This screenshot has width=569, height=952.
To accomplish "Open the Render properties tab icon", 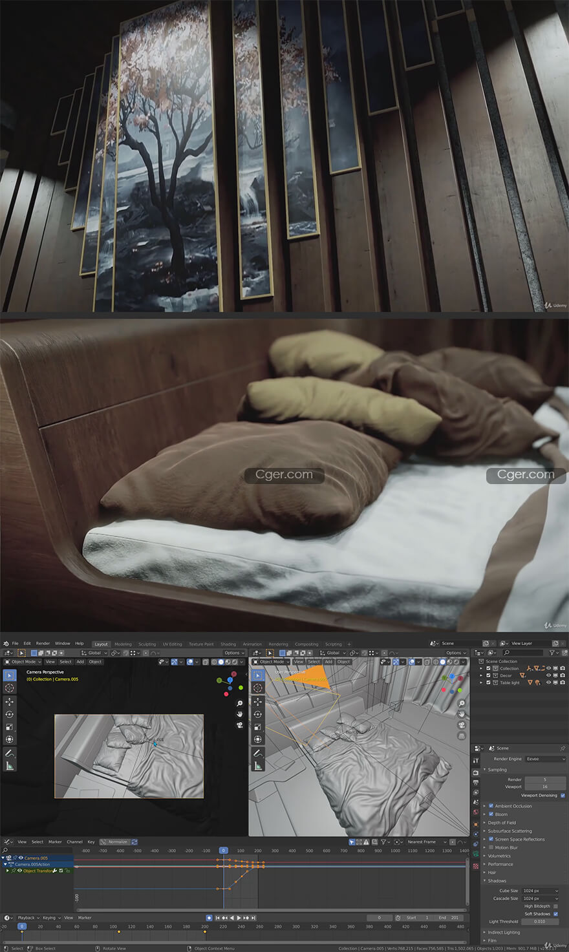I will (476, 772).
